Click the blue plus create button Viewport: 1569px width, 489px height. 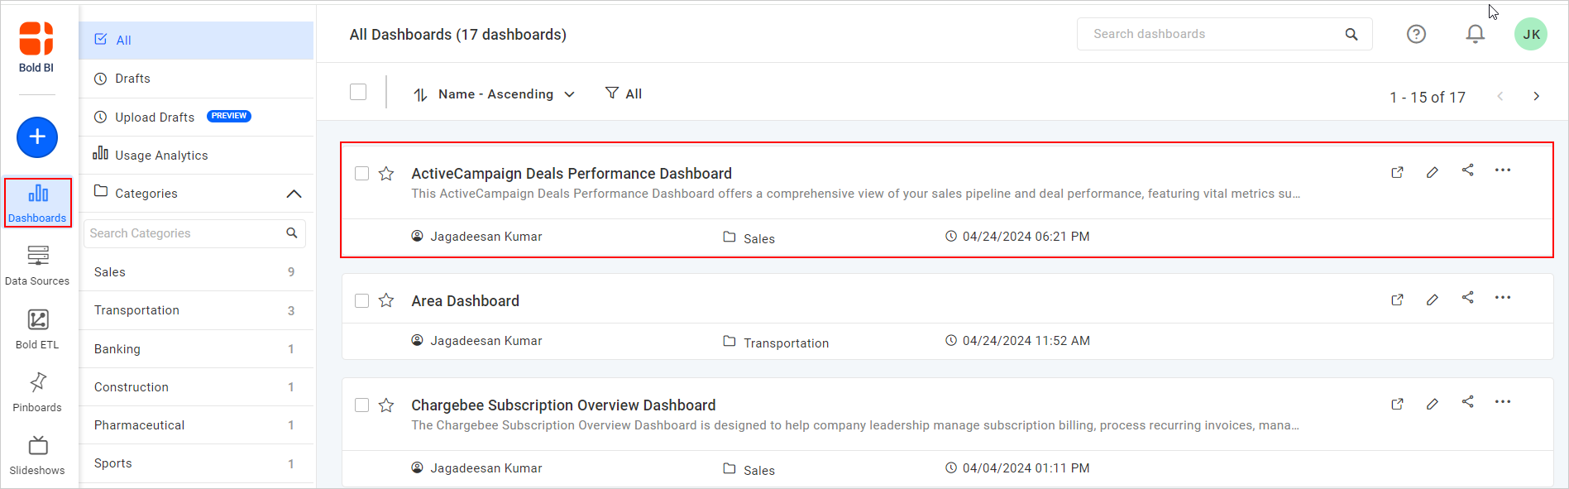click(x=37, y=137)
